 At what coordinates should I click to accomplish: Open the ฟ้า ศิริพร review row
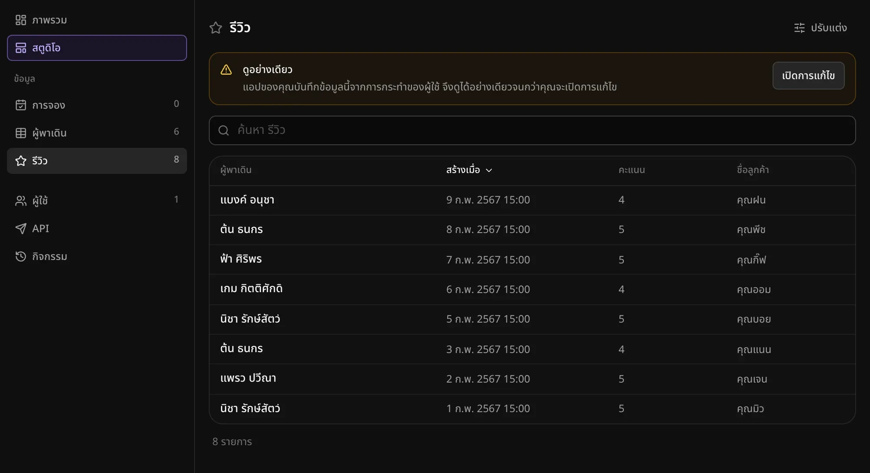(x=532, y=260)
